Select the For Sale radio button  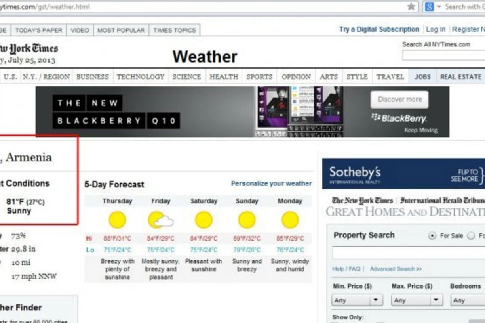432,236
